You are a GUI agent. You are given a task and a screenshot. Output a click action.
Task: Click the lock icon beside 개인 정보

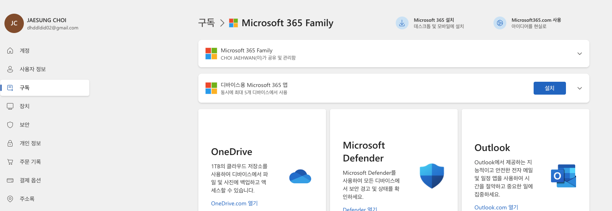tap(11, 143)
